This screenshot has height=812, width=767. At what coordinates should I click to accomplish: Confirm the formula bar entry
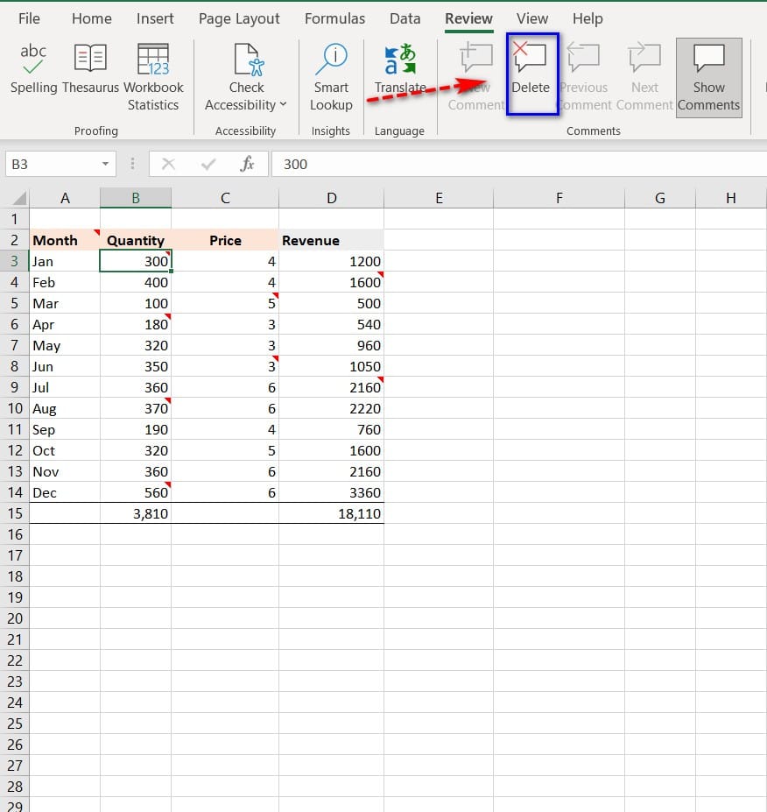pyautogui.click(x=208, y=164)
